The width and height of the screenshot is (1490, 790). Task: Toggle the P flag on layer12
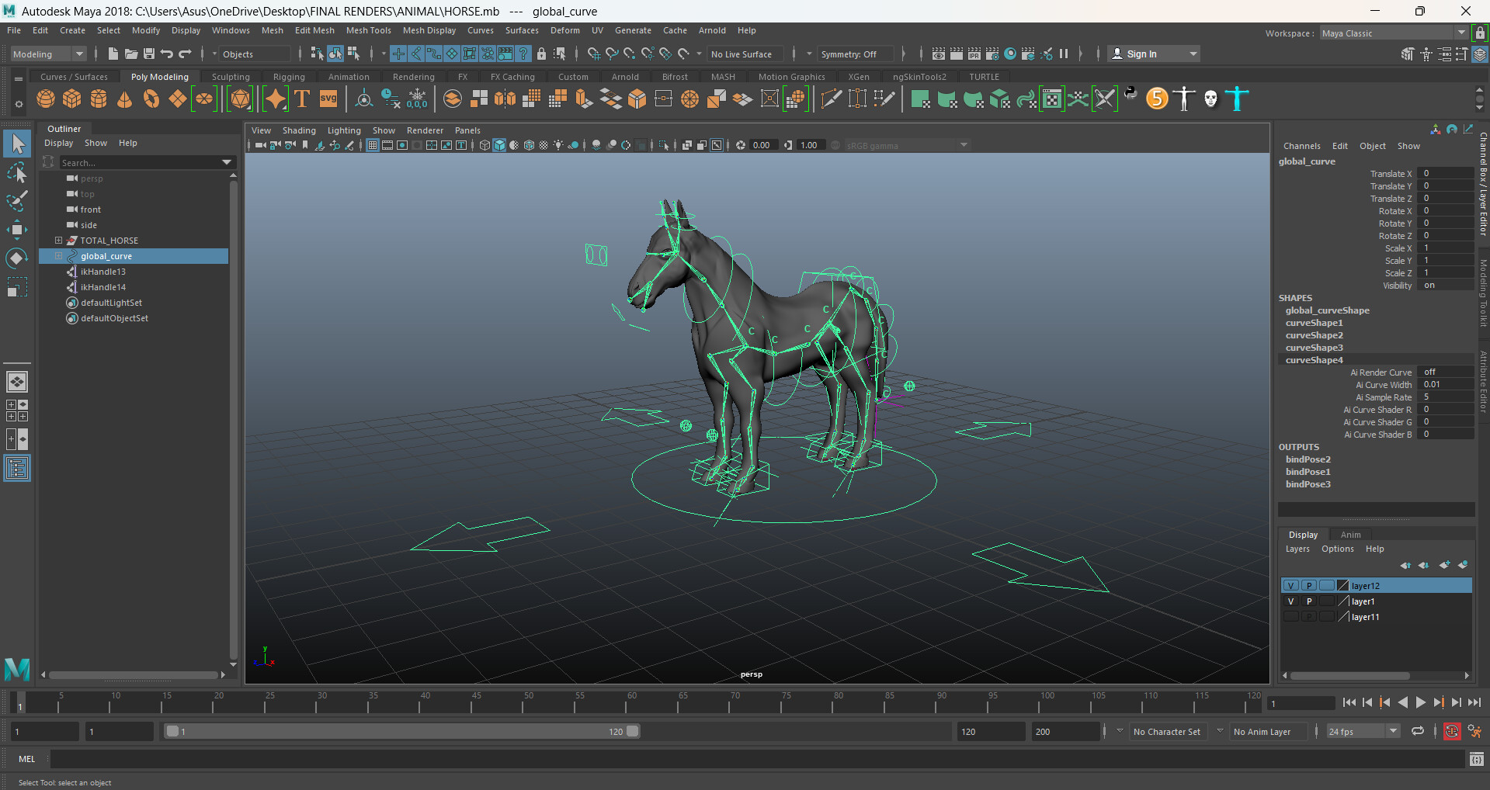click(1308, 585)
